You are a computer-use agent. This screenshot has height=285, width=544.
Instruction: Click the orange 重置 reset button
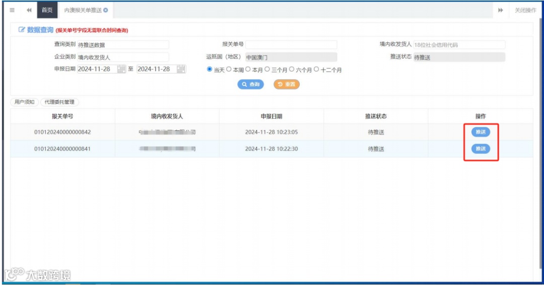287,84
